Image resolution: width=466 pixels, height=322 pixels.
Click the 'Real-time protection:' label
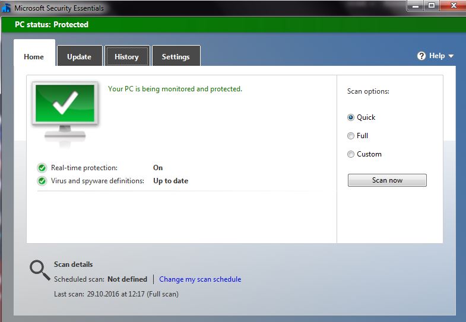coord(84,168)
